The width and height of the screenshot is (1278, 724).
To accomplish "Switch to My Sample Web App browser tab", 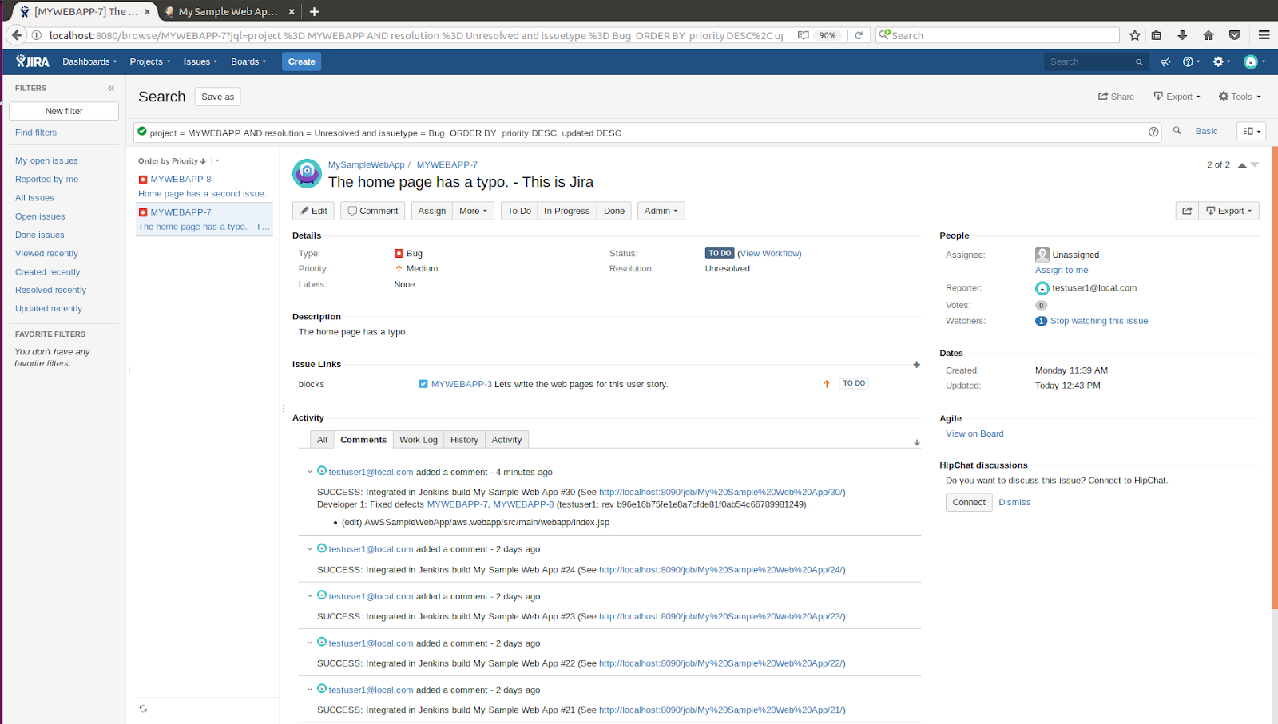I will click(x=228, y=11).
